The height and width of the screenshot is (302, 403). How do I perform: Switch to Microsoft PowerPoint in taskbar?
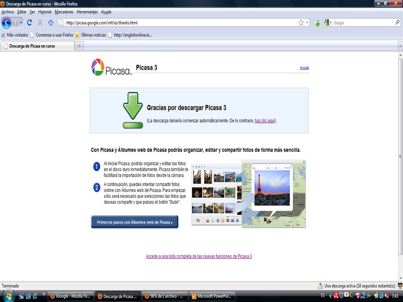[212, 296]
